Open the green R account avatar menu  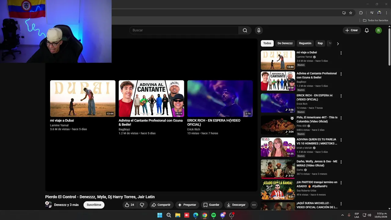(378, 30)
